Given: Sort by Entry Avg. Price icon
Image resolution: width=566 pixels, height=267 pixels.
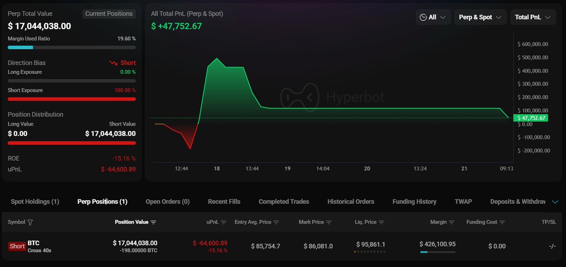Looking at the screenshot, I should point(276,222).
